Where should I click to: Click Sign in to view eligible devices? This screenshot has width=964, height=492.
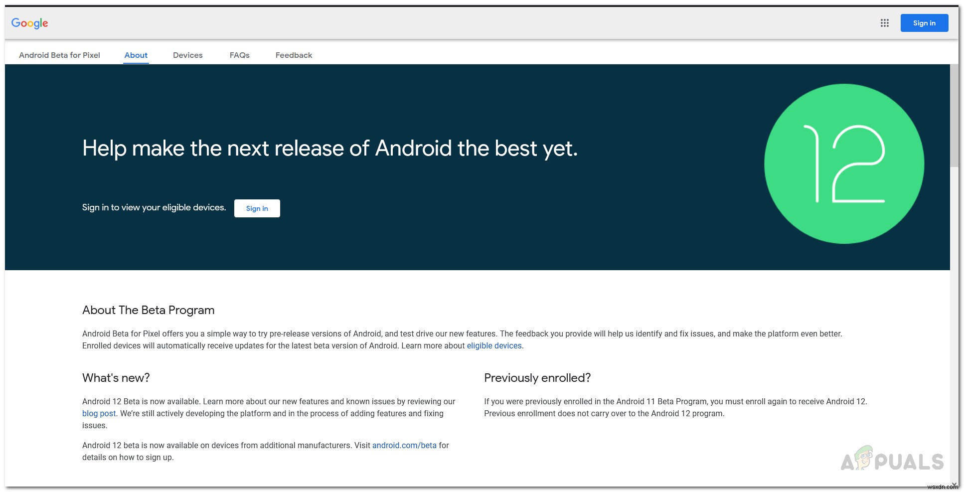tap(257, 208)
